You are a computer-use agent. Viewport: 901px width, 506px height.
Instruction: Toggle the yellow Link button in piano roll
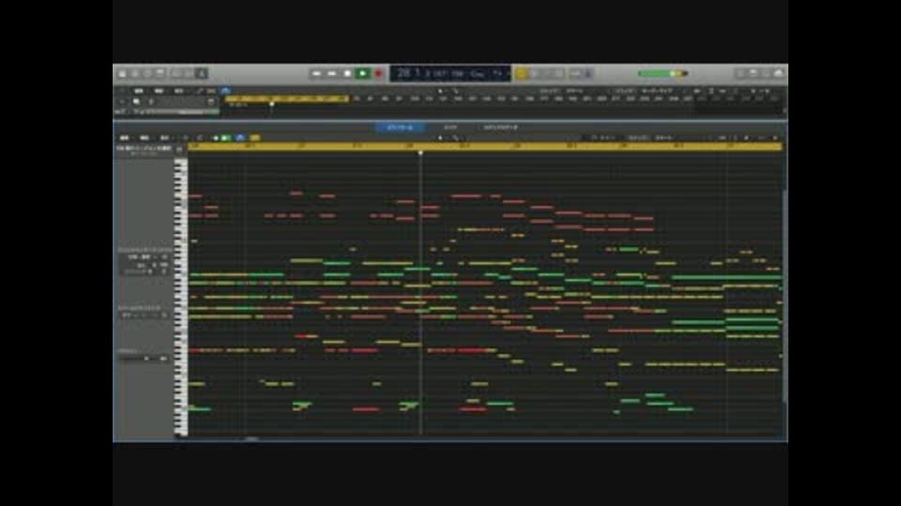point(254,139)
